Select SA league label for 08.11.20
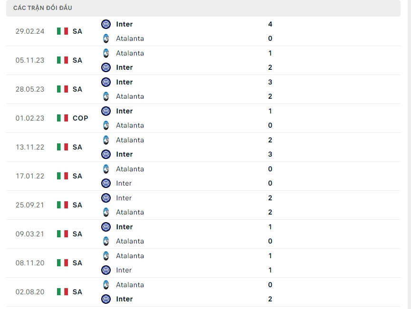The image size is (411, 309). [x=77, y=263]
